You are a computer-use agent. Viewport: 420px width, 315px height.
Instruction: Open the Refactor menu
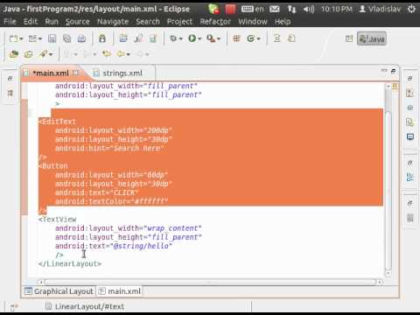point(215,22)
